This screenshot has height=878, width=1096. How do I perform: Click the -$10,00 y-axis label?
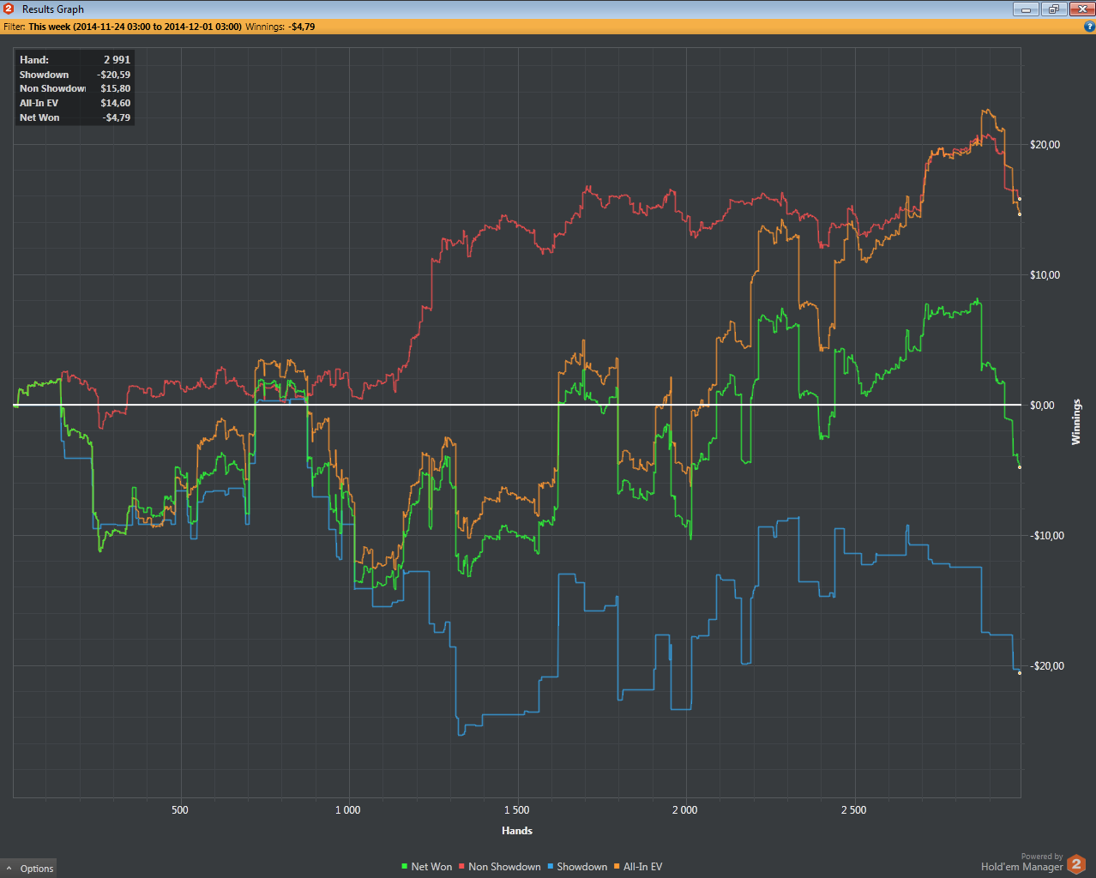(x=1046, y=535)
